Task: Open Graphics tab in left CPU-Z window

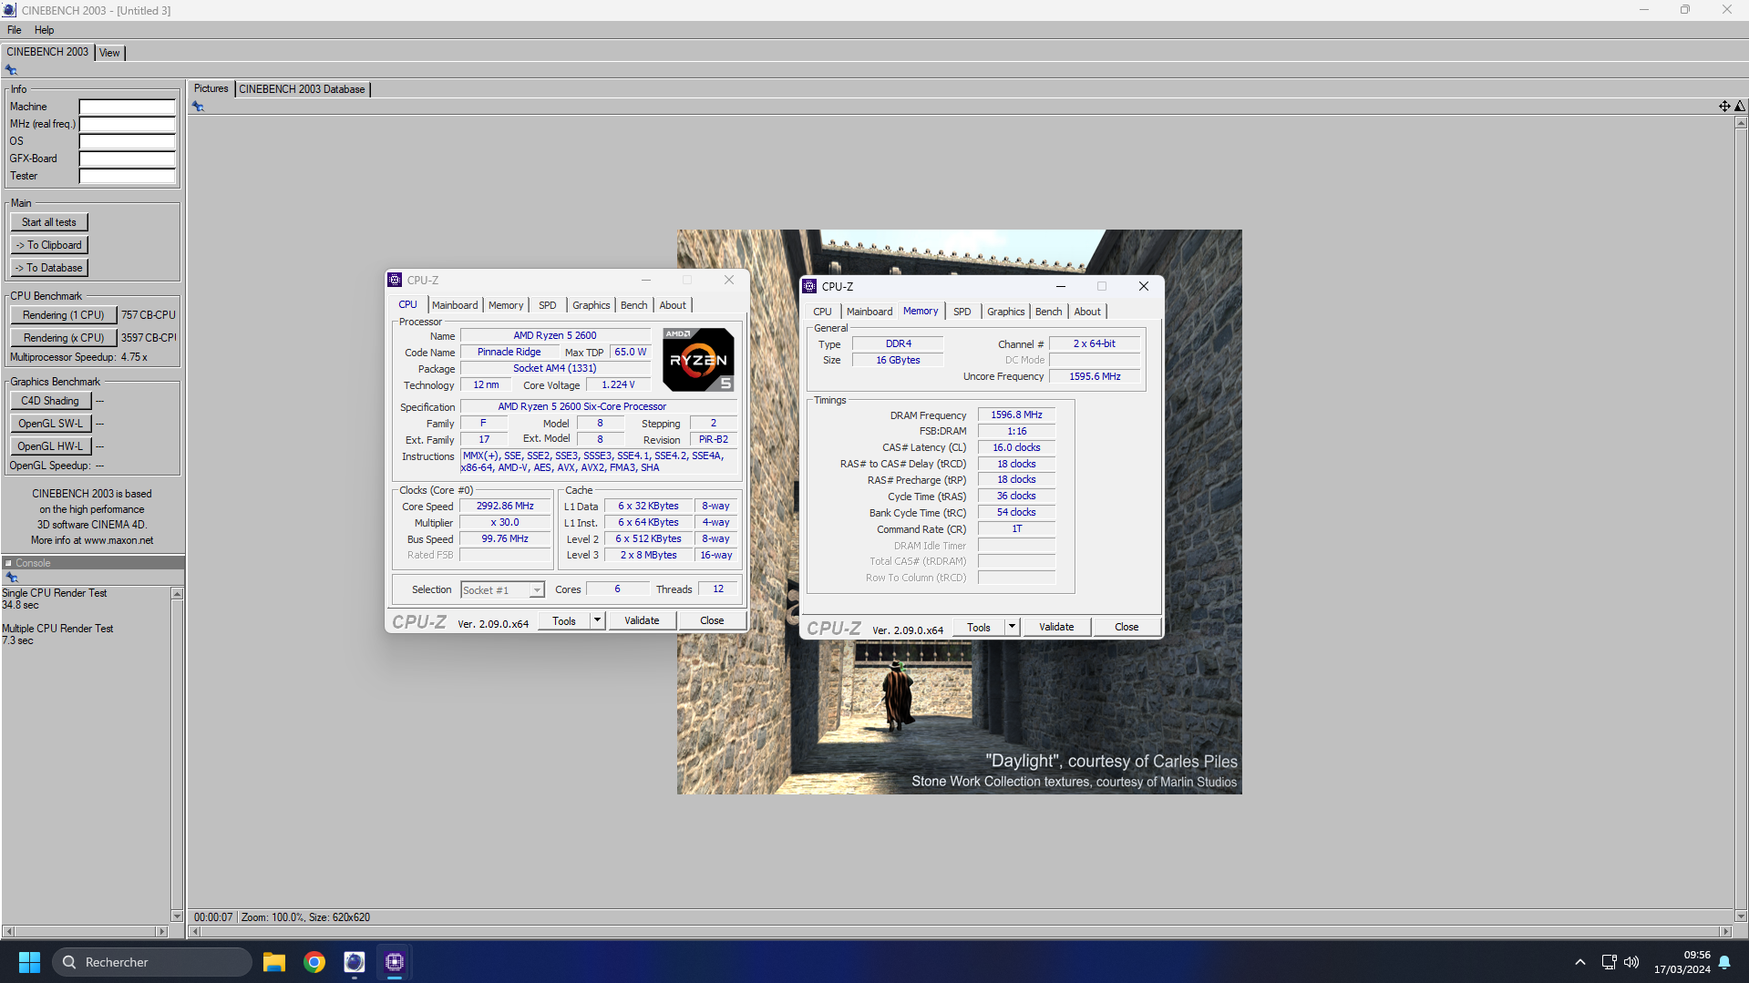Action: [592, 305]
